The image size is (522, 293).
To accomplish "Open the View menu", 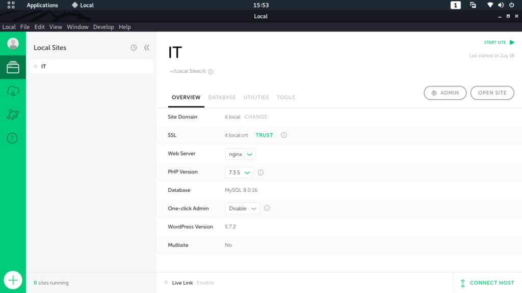I will (56, 27).
